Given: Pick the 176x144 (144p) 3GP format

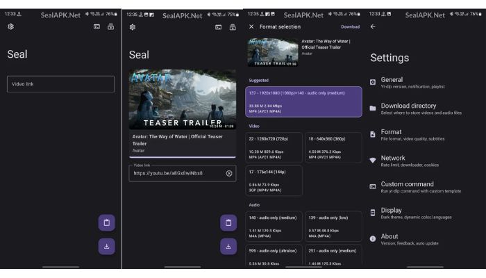Looking at the screenshot, I should pos(274,180).
